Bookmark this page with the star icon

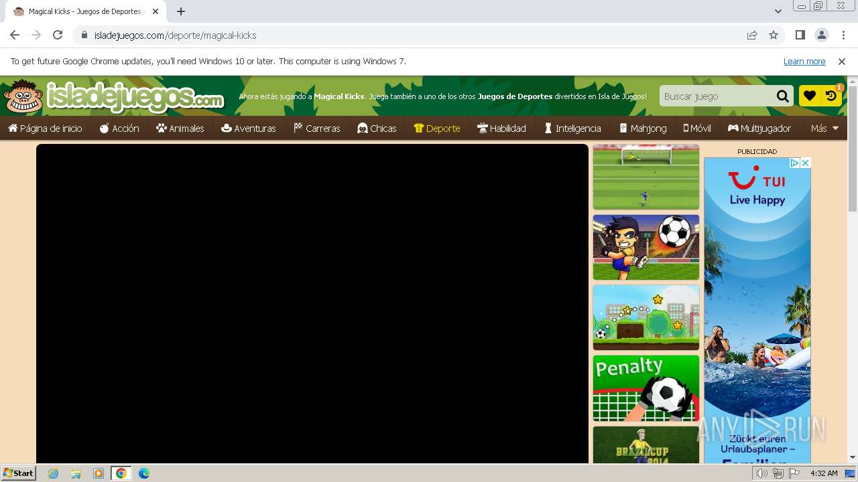coord(774,35)
